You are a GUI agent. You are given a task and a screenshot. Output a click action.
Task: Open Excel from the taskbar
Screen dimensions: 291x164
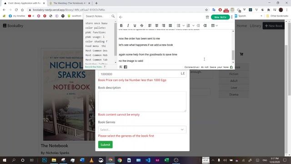(x=167, y=160)
